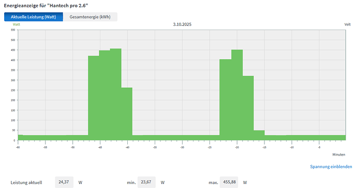357x188 pixels.
Task: Click the small 50 watt bar before -15 minutes
Action: 259,135
